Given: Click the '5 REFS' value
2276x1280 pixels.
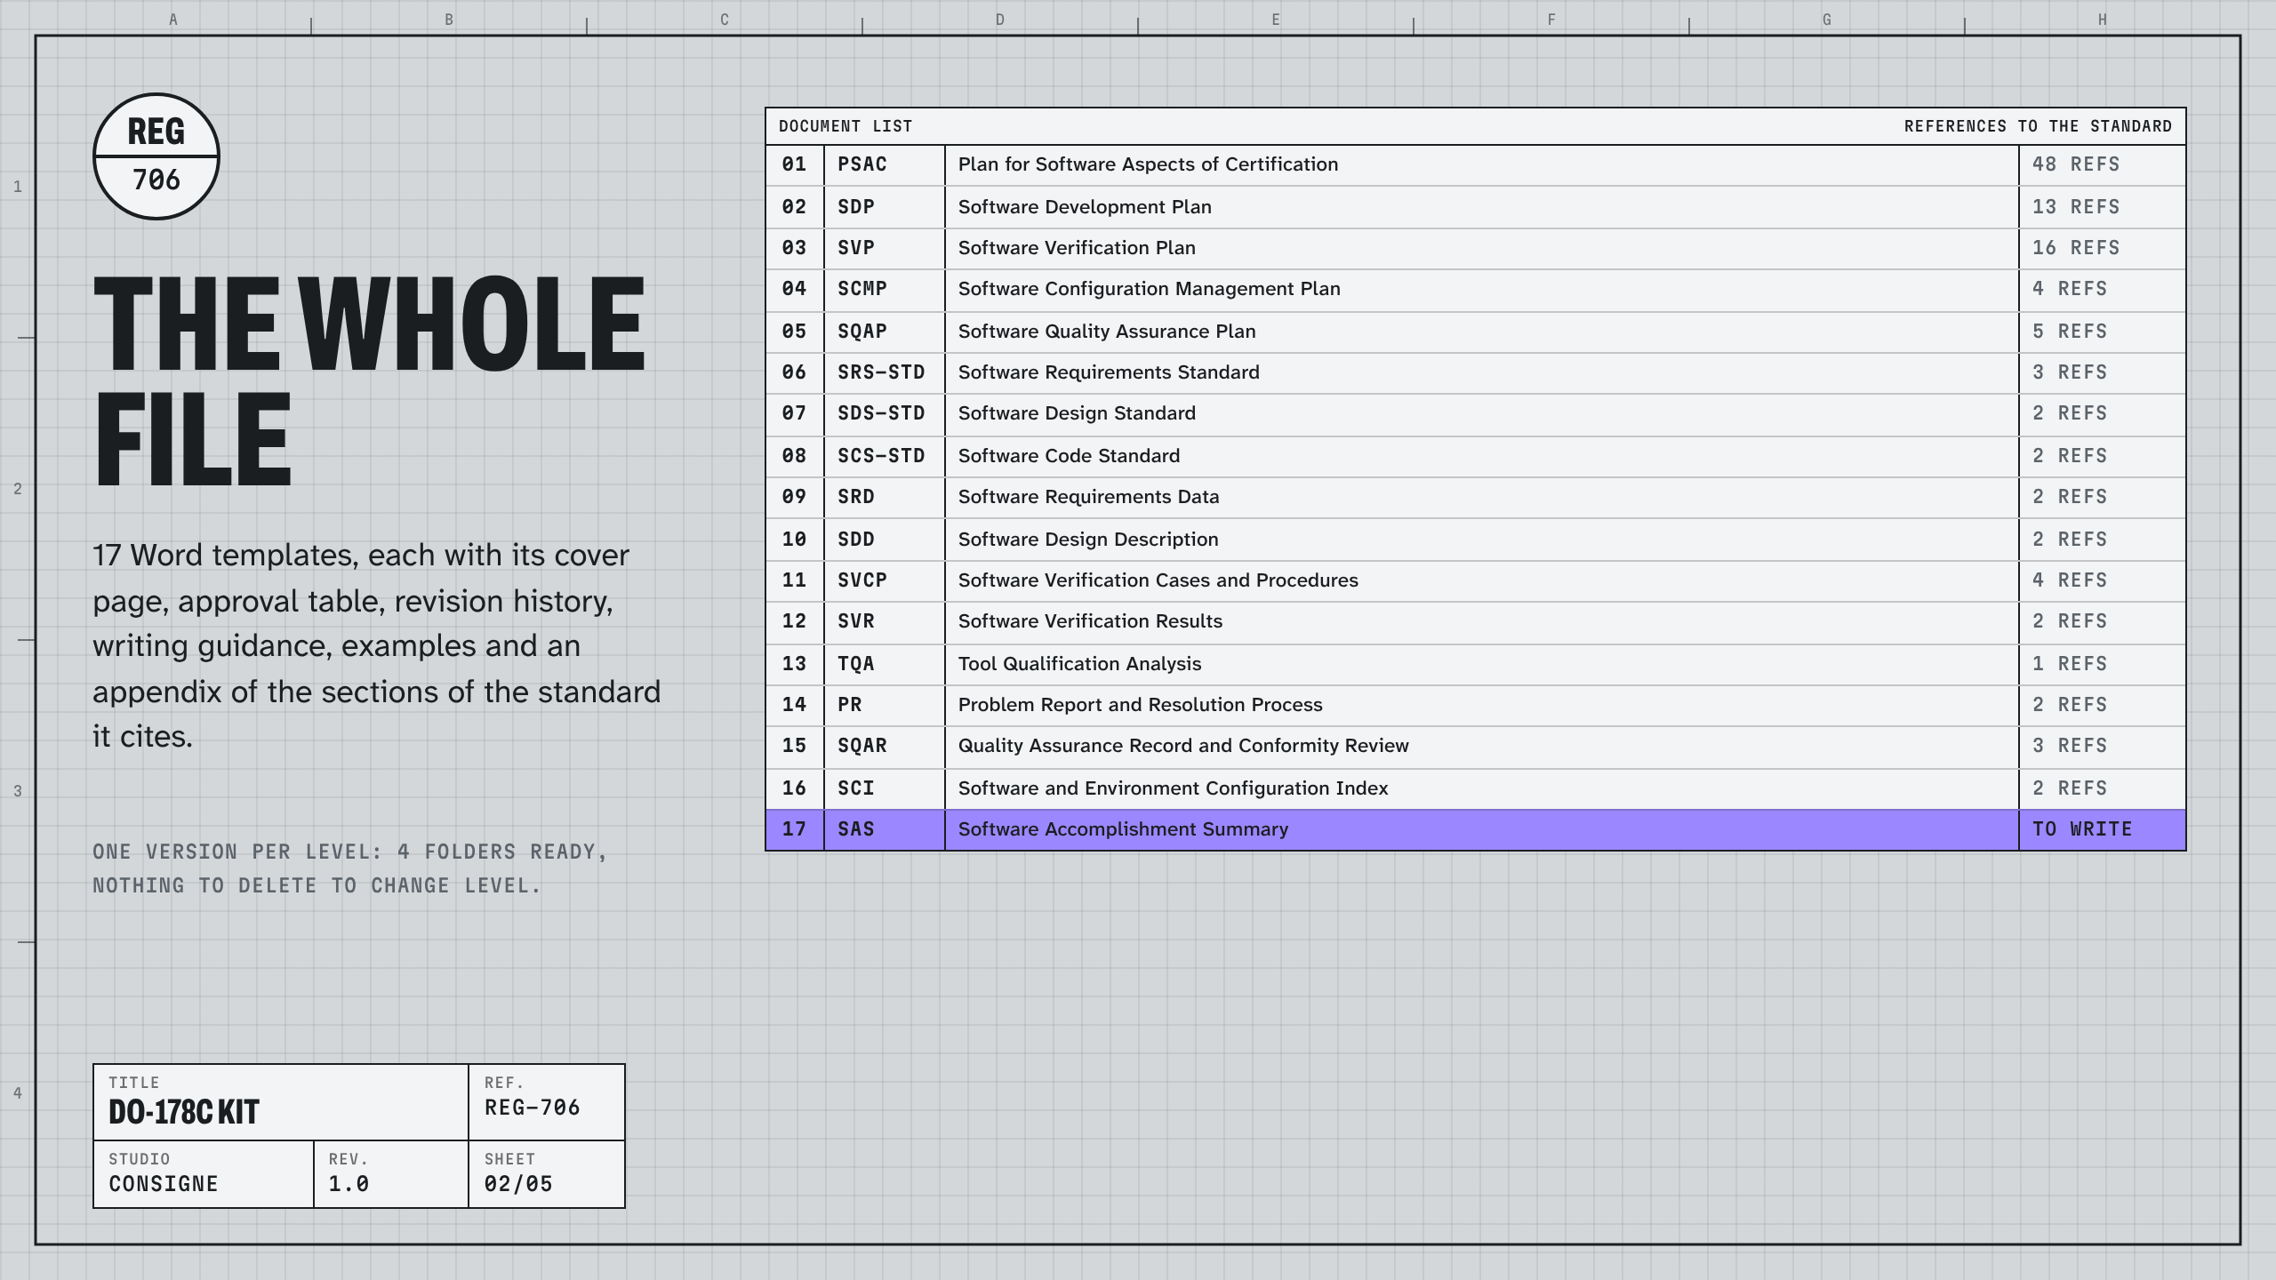Looking at the screenshot, I should pyautogui.click(x=2070, y=332).
